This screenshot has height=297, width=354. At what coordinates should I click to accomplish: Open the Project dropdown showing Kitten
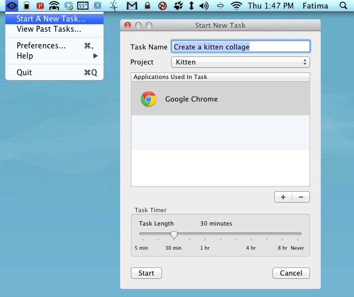coord(240,62)
